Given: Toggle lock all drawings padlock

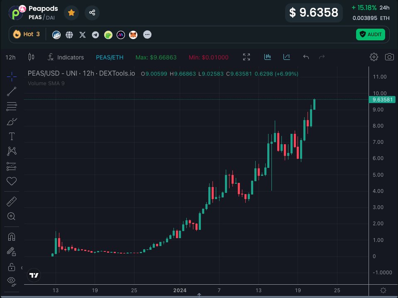Looking at the screenshot, I should 12,267.
